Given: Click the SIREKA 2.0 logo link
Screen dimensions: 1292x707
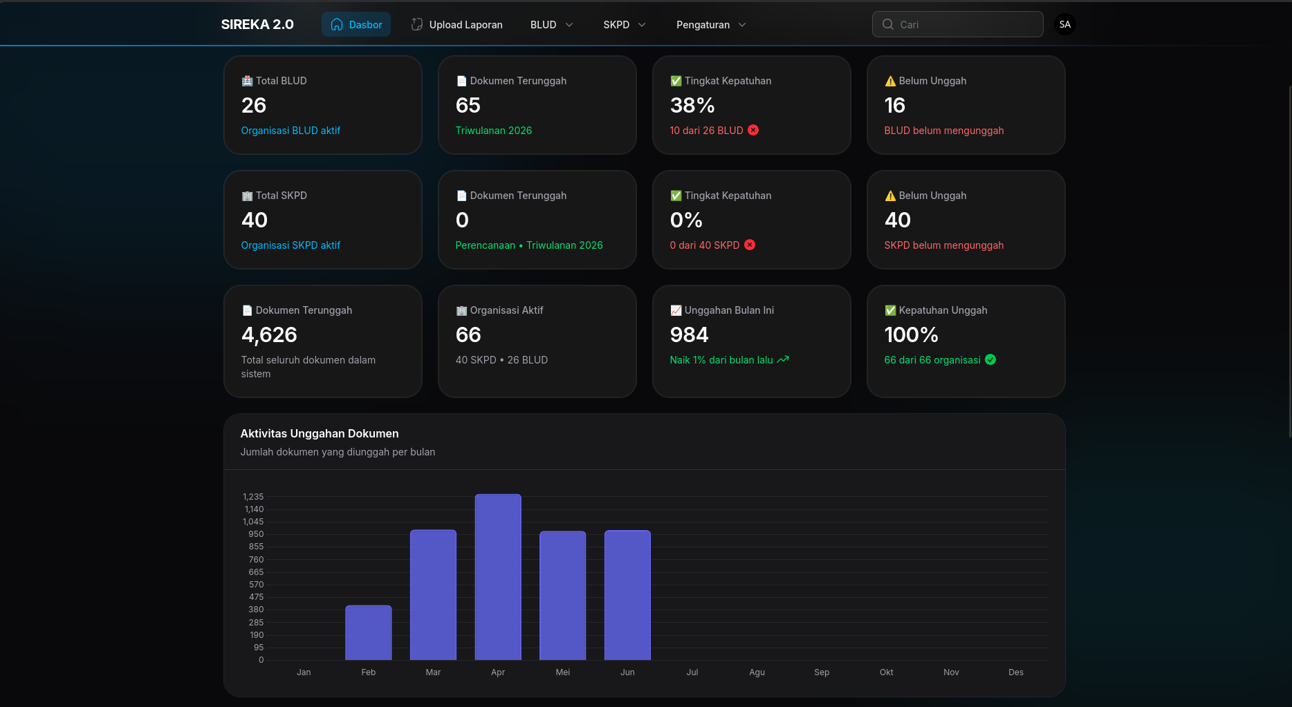Looking at the screenshot, I should pyautogui.click(x=257, y=24).
